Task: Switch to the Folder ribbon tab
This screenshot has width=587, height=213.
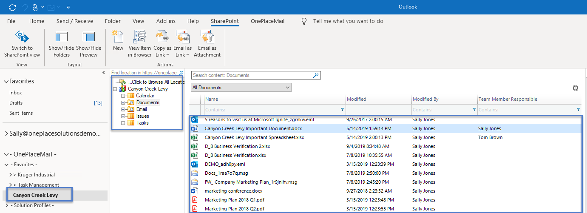Action: click(x=113, y=21)
